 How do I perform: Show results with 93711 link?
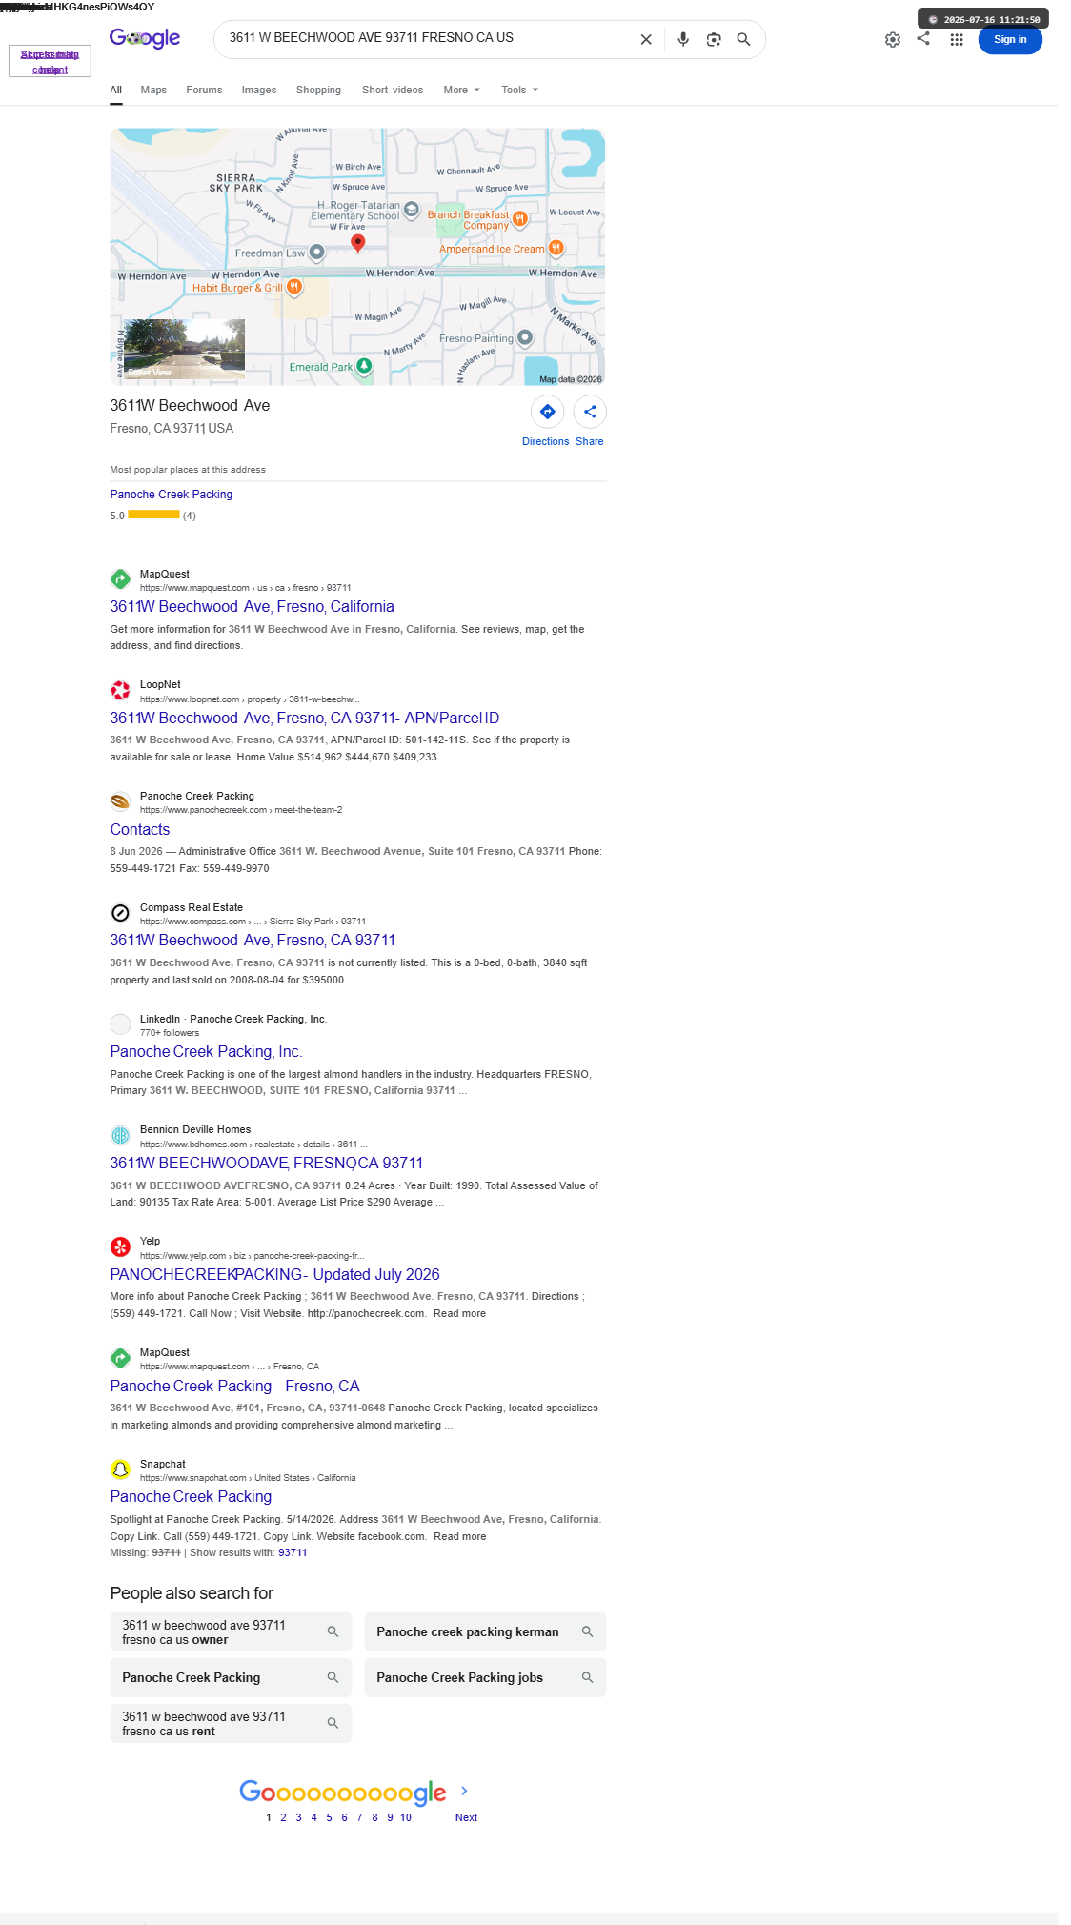pos(293,1552)
